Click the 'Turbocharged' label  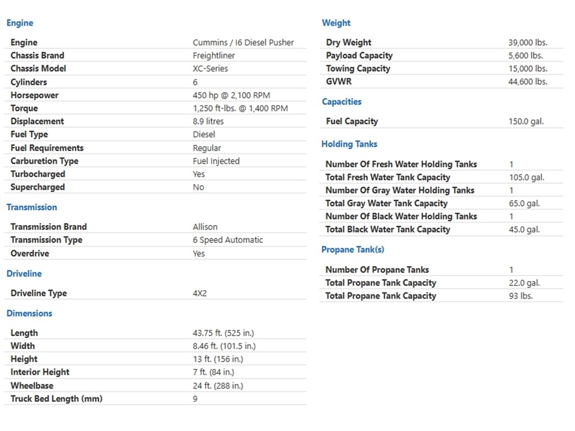coord(38,174)
